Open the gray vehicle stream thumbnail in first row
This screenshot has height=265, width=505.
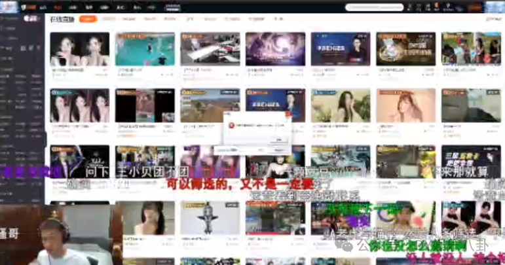[x=210, y=49]
